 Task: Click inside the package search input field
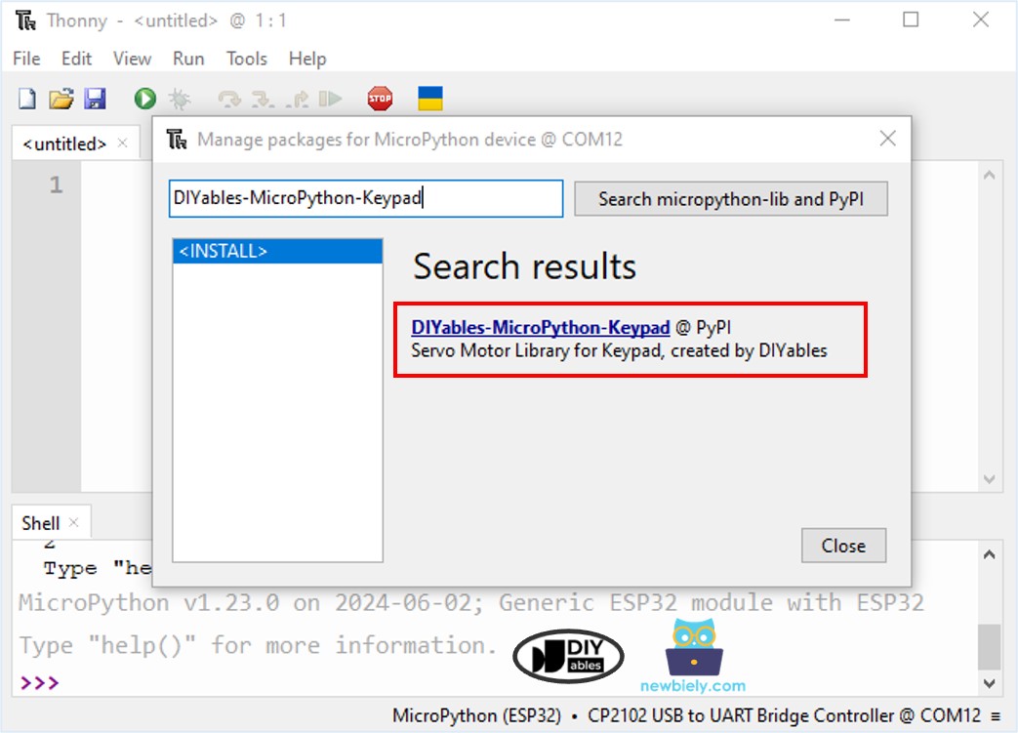click(366, 198)
